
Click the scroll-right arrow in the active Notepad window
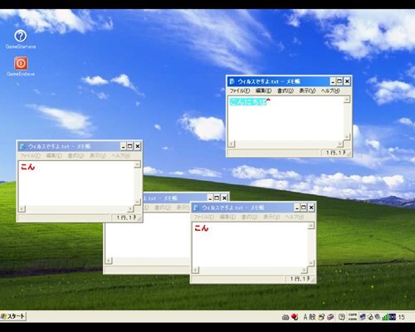(x=339, y=144)
